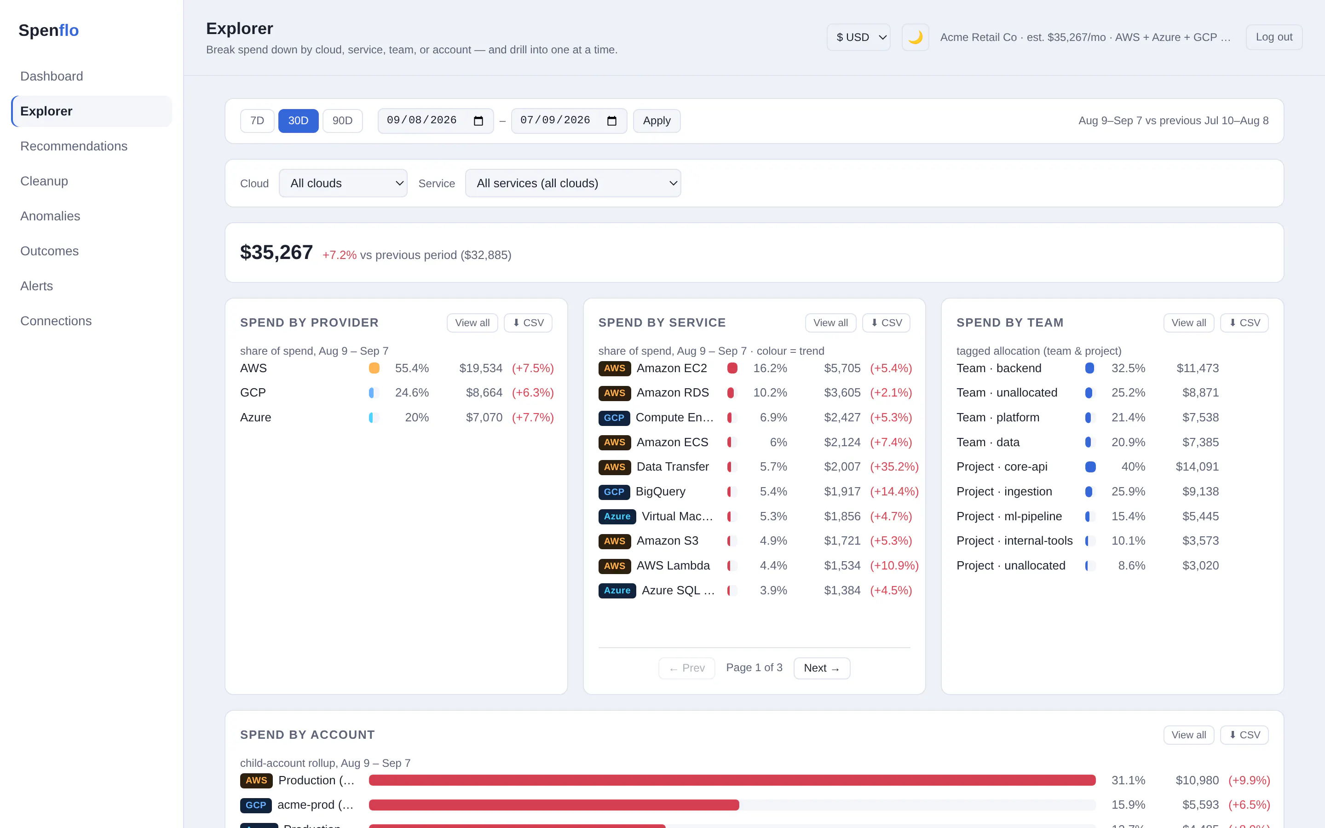Click Project · ml-pipeline row
The width and height of the screenshot is (1325, 828).
[1088, 517]
